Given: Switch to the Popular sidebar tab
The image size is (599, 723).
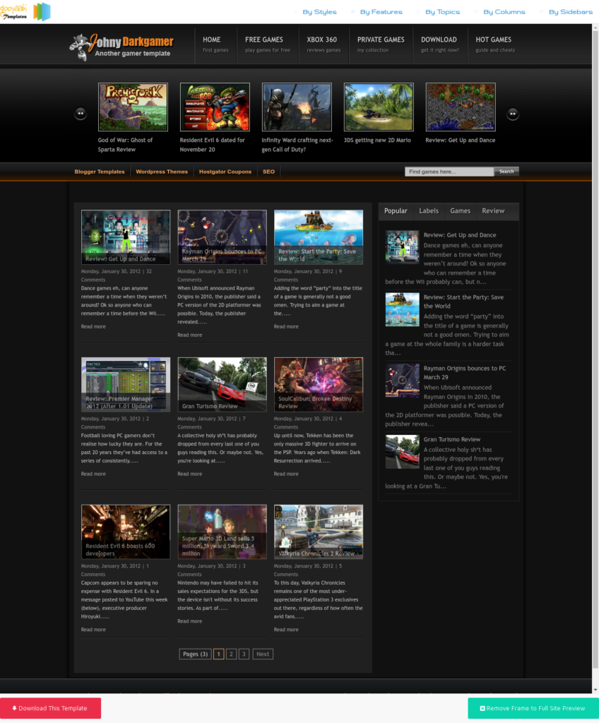Looking at the screenshot, I should click(396, 211).
